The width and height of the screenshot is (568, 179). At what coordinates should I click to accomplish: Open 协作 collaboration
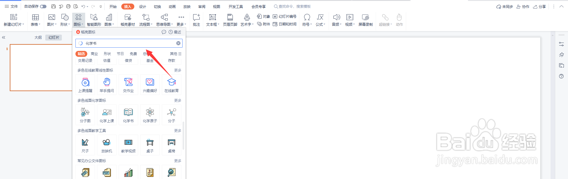523,7
